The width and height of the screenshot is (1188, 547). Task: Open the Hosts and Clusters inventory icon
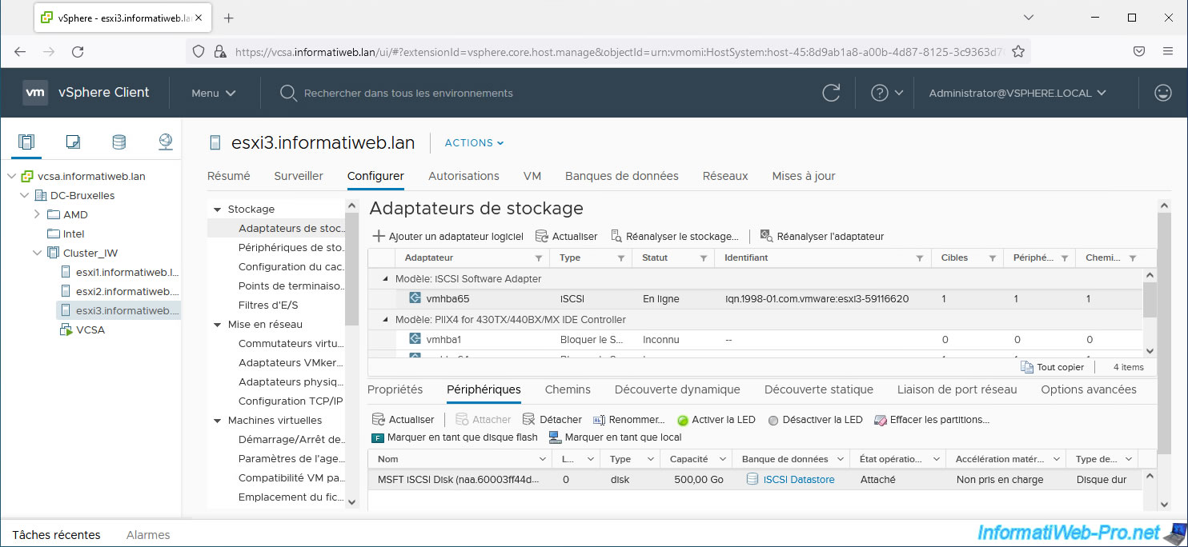pos(26,142)
